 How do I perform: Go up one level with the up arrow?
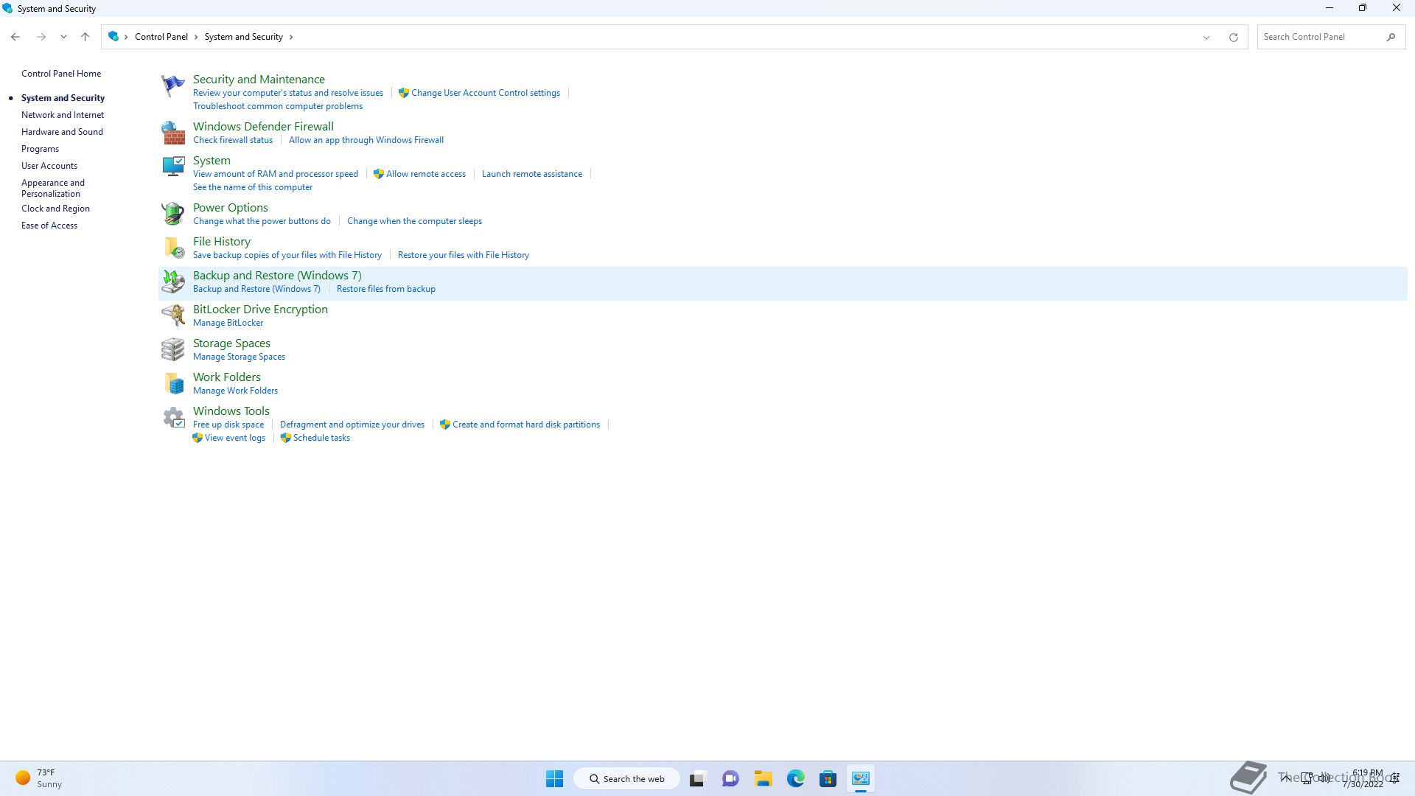pos(85,37)
